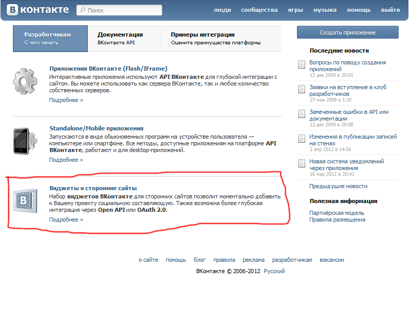Image resolution: width=410 pixels, height=336 pixels.
Task: Open "Виджеты и сторонние сайты" heading link
Action: (93, 188)
